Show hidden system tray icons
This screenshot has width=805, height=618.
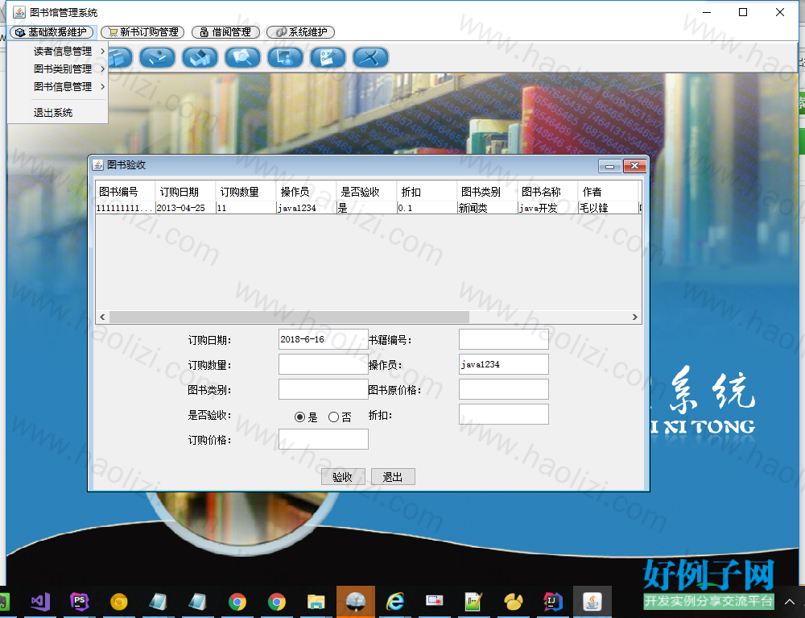[789, 602]
